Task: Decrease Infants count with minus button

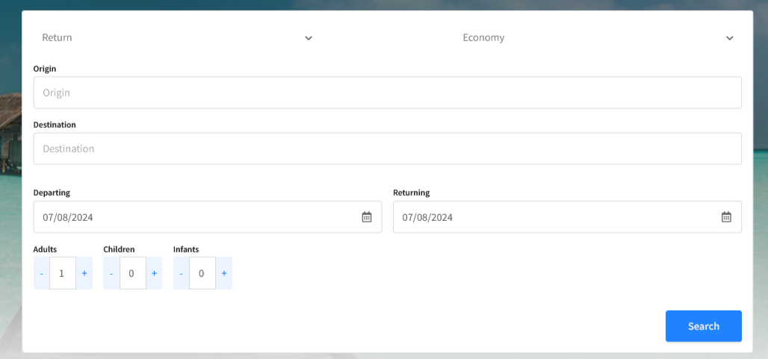Action: 182,273
